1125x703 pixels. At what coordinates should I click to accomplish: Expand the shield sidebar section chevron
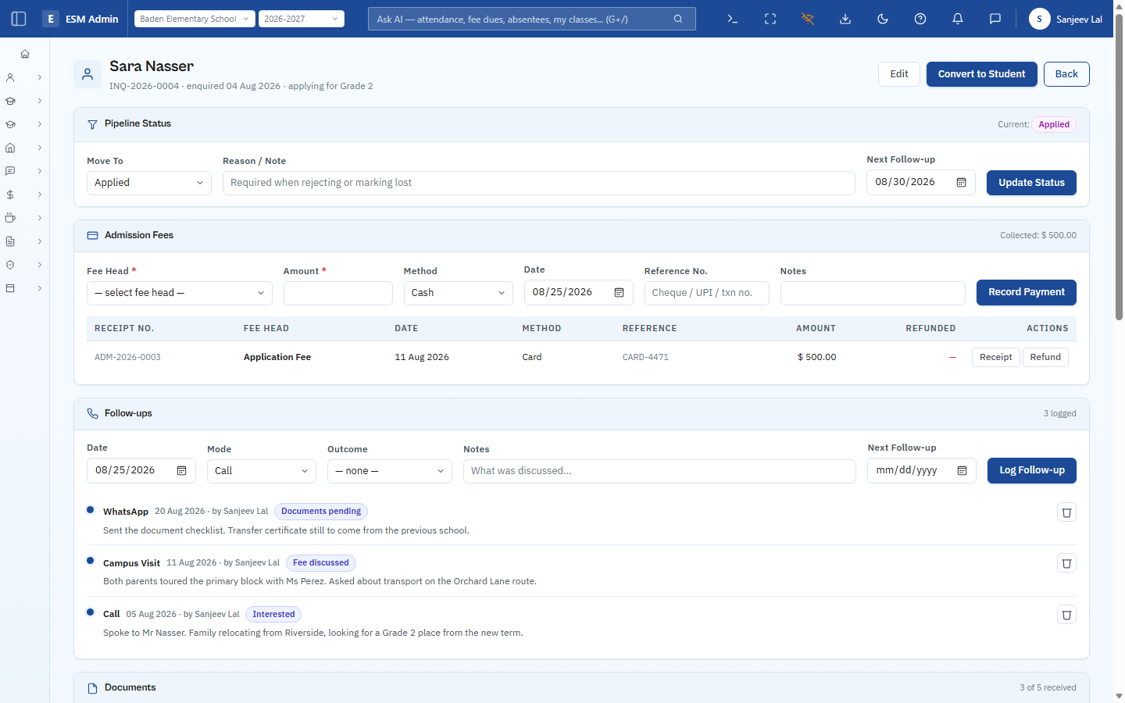pyautogui.click(x=39, y=265)
